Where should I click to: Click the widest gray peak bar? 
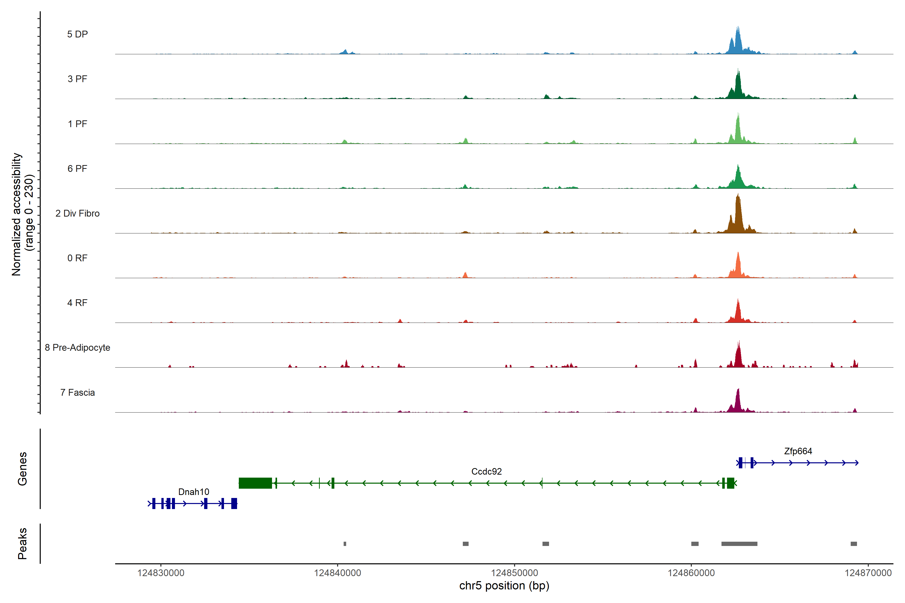(739, 544)
